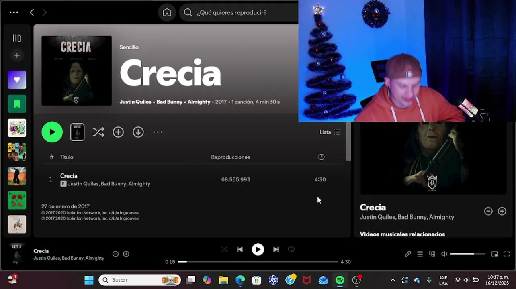This screenshot has height=289, width=516.
Task: Open the mini player icon
Action: pos(495,254)
